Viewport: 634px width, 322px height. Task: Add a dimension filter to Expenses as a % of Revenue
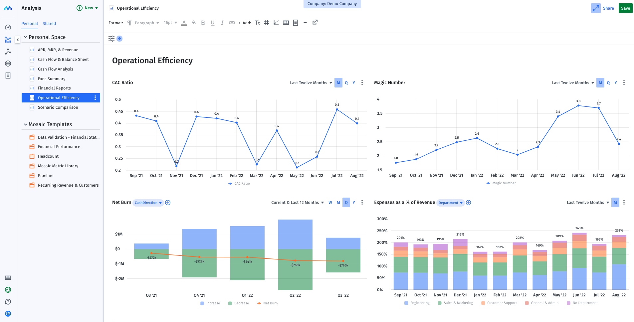469,203
